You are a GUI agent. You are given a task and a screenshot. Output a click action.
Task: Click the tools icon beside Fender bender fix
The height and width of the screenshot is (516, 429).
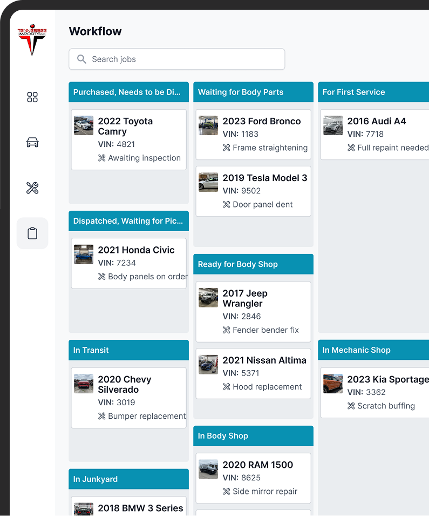tap(227, 330)
